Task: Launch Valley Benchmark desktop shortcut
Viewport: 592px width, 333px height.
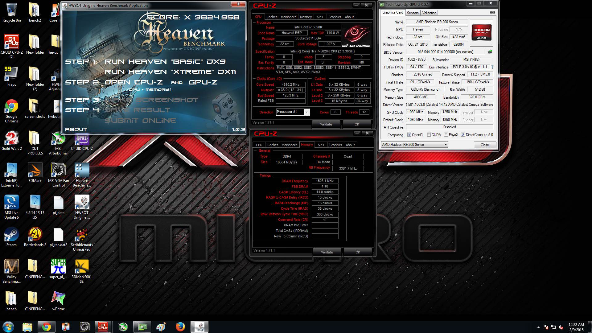Action: 11,271
